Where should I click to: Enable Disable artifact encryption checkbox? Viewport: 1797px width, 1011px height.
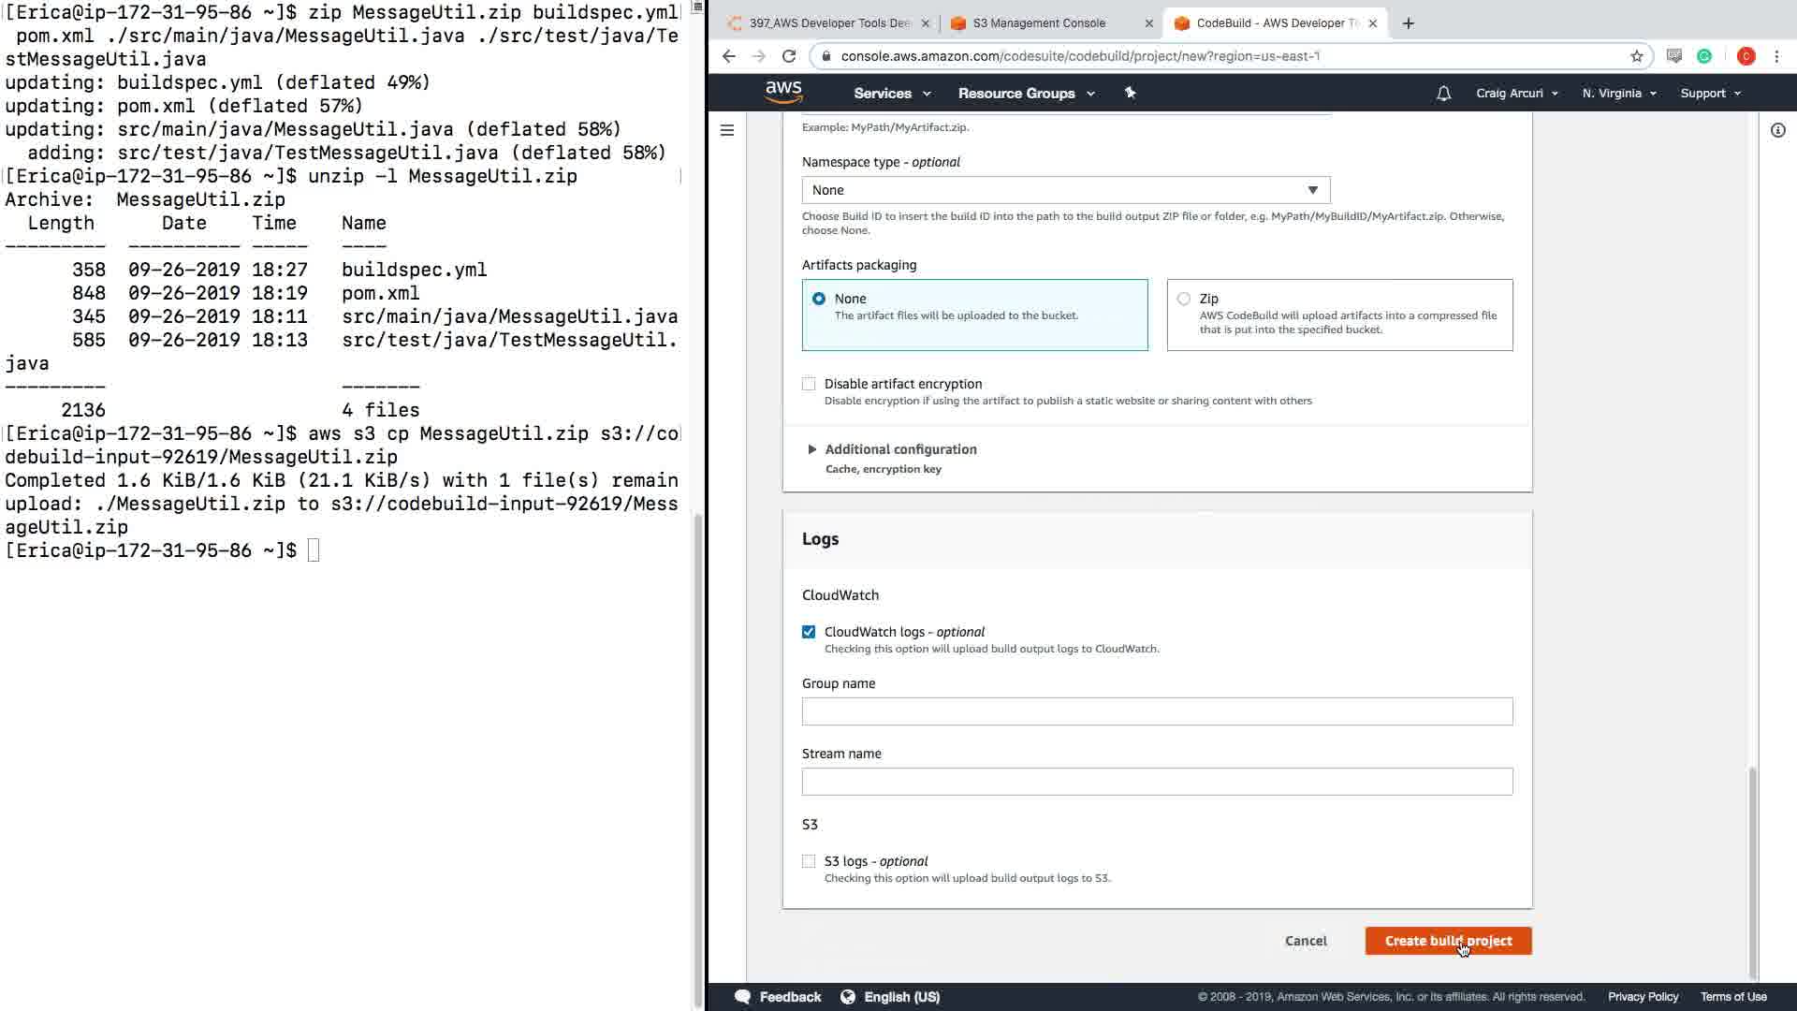pos(809,384)
